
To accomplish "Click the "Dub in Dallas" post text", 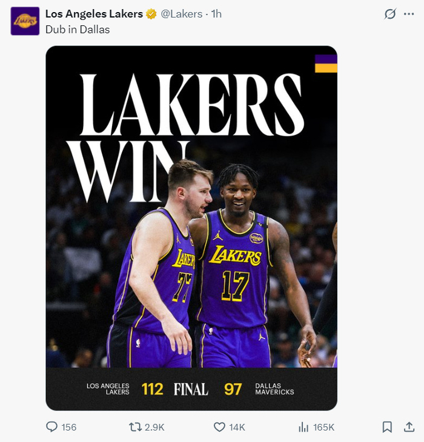I will tap(78, 29).
